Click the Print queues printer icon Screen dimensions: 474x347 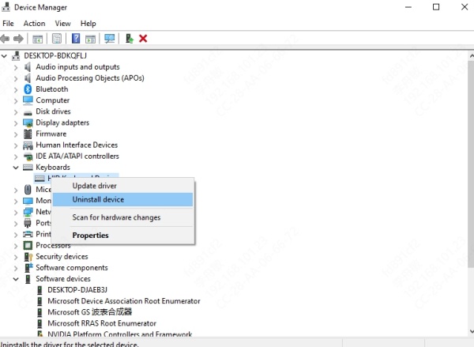(28, 234)
